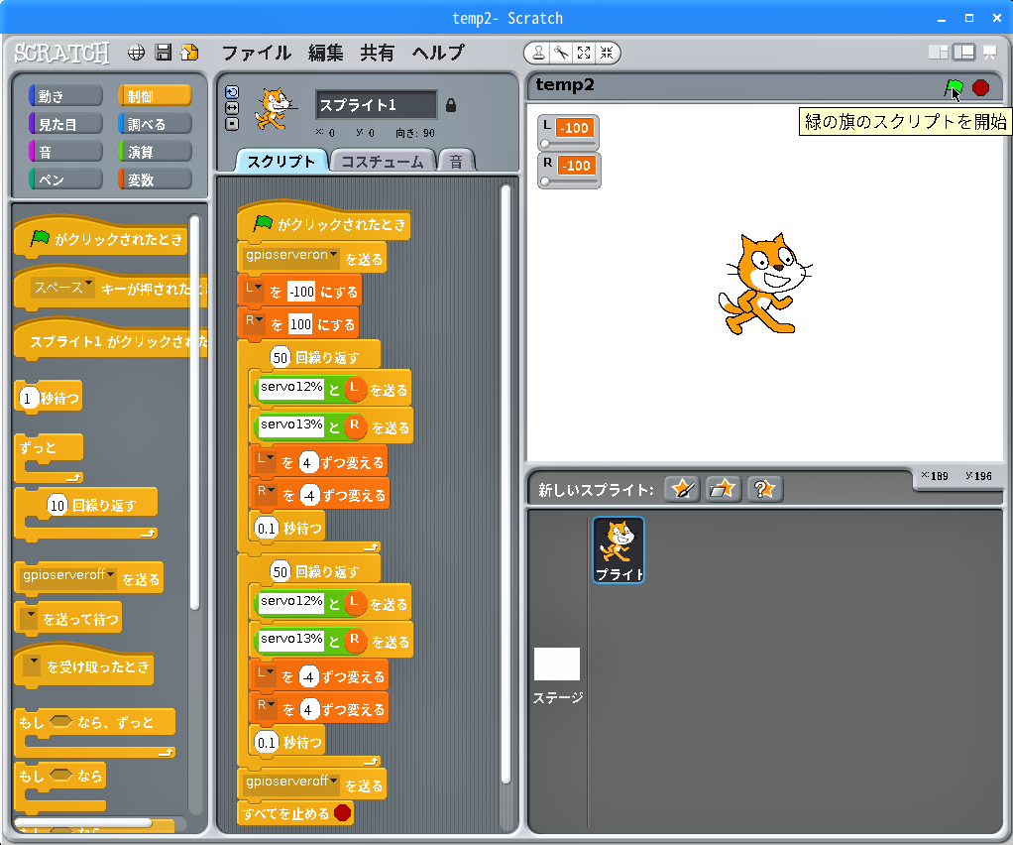
Task: Open the 編集 menu
Action: click(x=325, y=53)
